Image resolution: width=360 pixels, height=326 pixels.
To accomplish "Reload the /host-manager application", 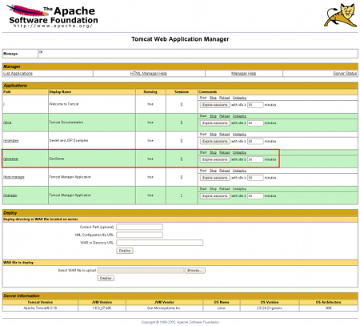I will point(224,171).
